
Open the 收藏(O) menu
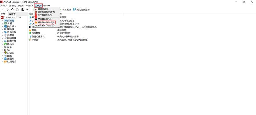(x=30, y=5)
